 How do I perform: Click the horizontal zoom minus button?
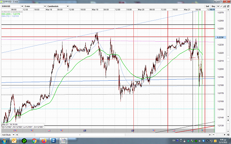pos(214,135)
